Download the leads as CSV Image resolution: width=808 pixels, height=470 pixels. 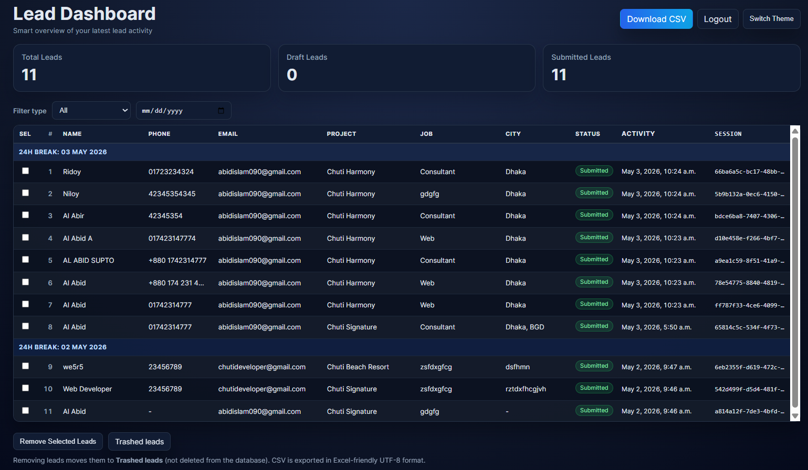tap(656, 19)
